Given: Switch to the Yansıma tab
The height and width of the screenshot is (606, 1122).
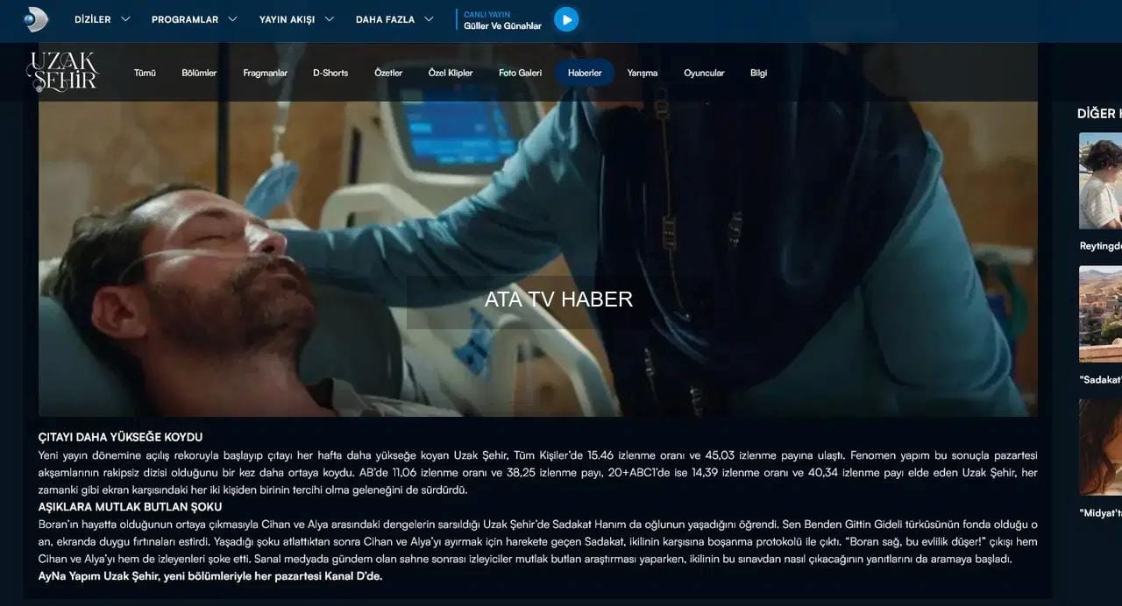Looking at the screenshot, I should [x=643, y=73].
